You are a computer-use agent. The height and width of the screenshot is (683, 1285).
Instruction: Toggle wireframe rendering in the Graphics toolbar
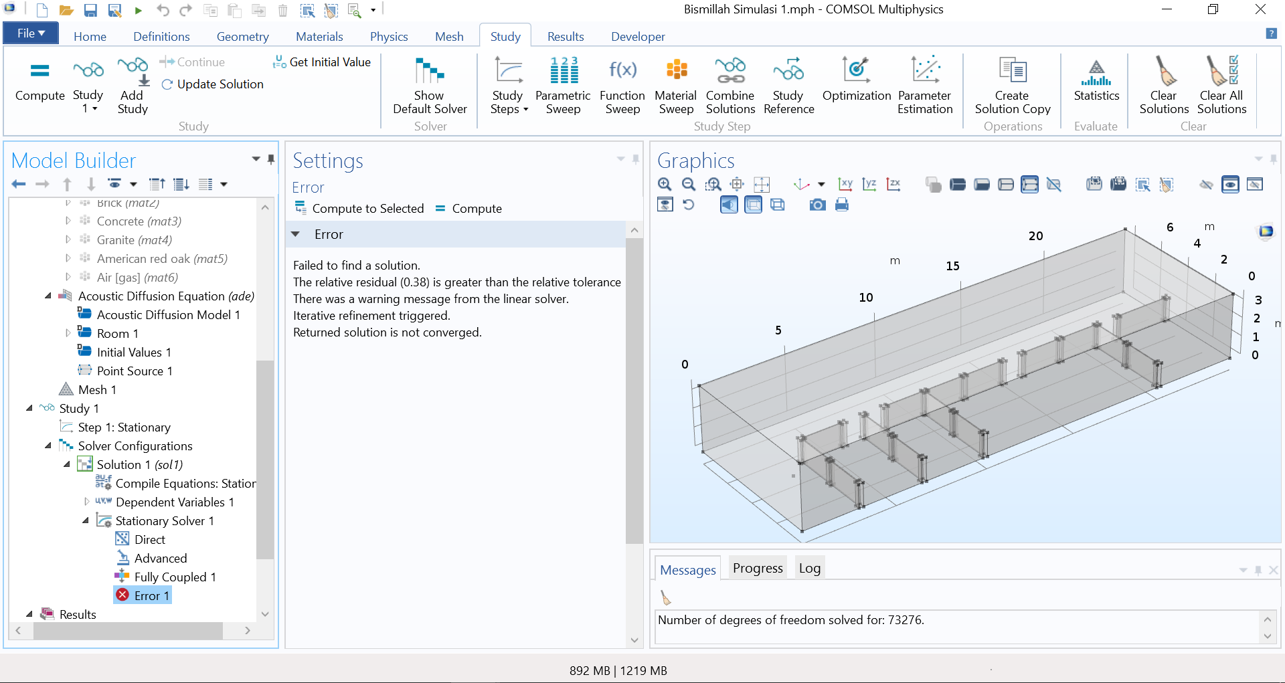point(778,205)
